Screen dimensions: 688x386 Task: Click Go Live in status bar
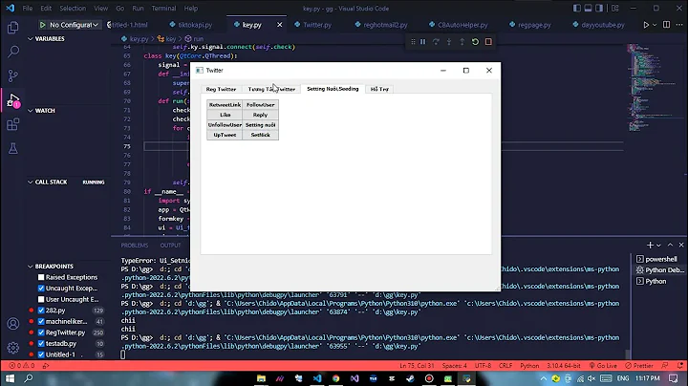[603, 365]
